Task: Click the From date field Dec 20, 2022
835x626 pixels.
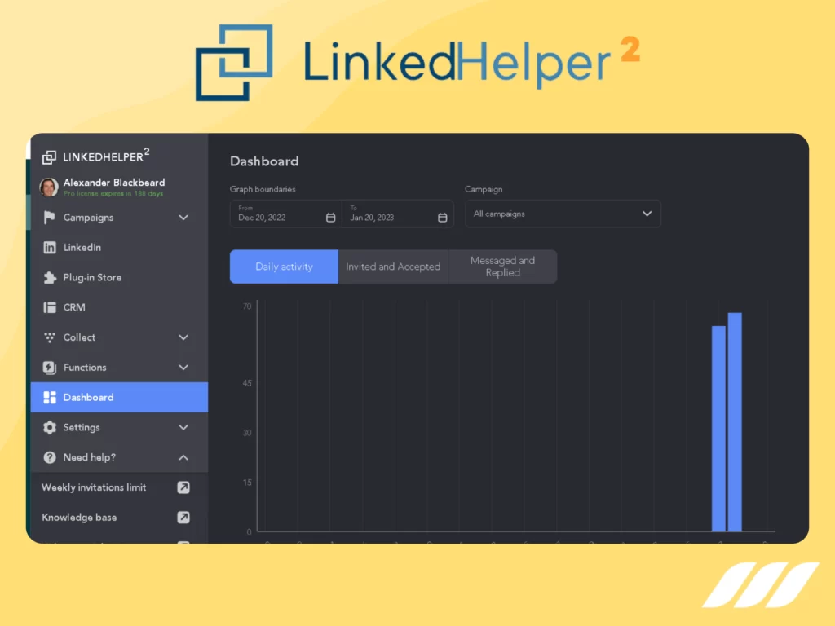Action: pos(285,214)
